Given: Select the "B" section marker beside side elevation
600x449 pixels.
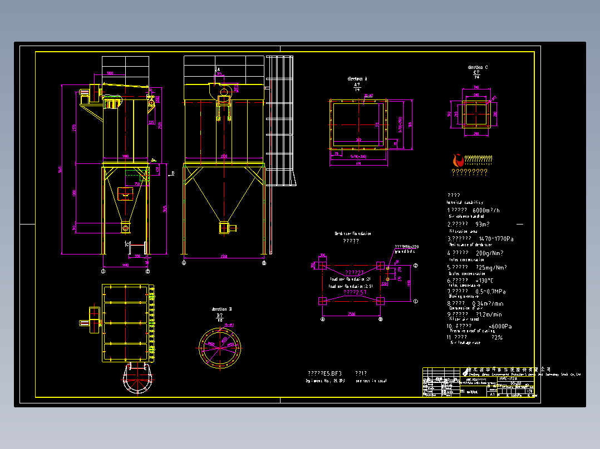Looking at the screenshot, I should pos(173,173).
